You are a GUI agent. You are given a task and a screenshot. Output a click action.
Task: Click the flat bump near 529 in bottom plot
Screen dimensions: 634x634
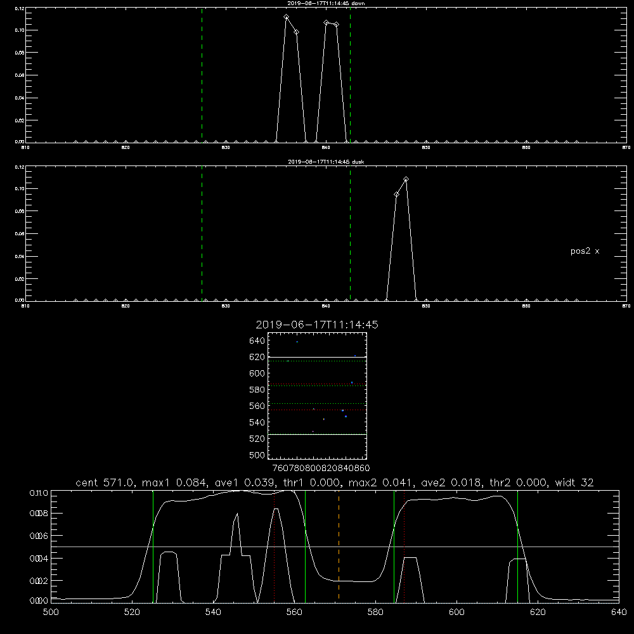click(x=168, y=552)
